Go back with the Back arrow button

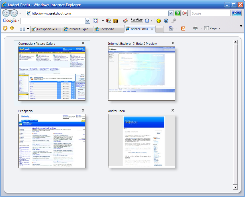pos(6,13)
